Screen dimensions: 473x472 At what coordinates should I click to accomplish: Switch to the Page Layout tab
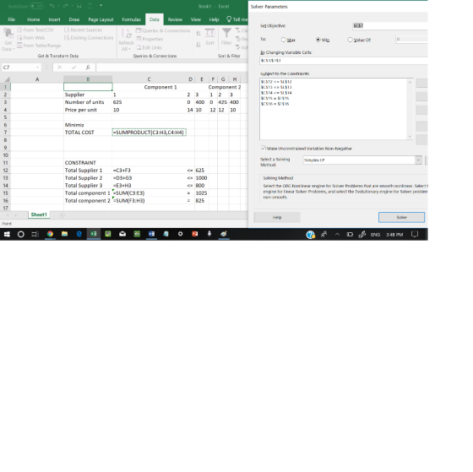tap(101, 19)
